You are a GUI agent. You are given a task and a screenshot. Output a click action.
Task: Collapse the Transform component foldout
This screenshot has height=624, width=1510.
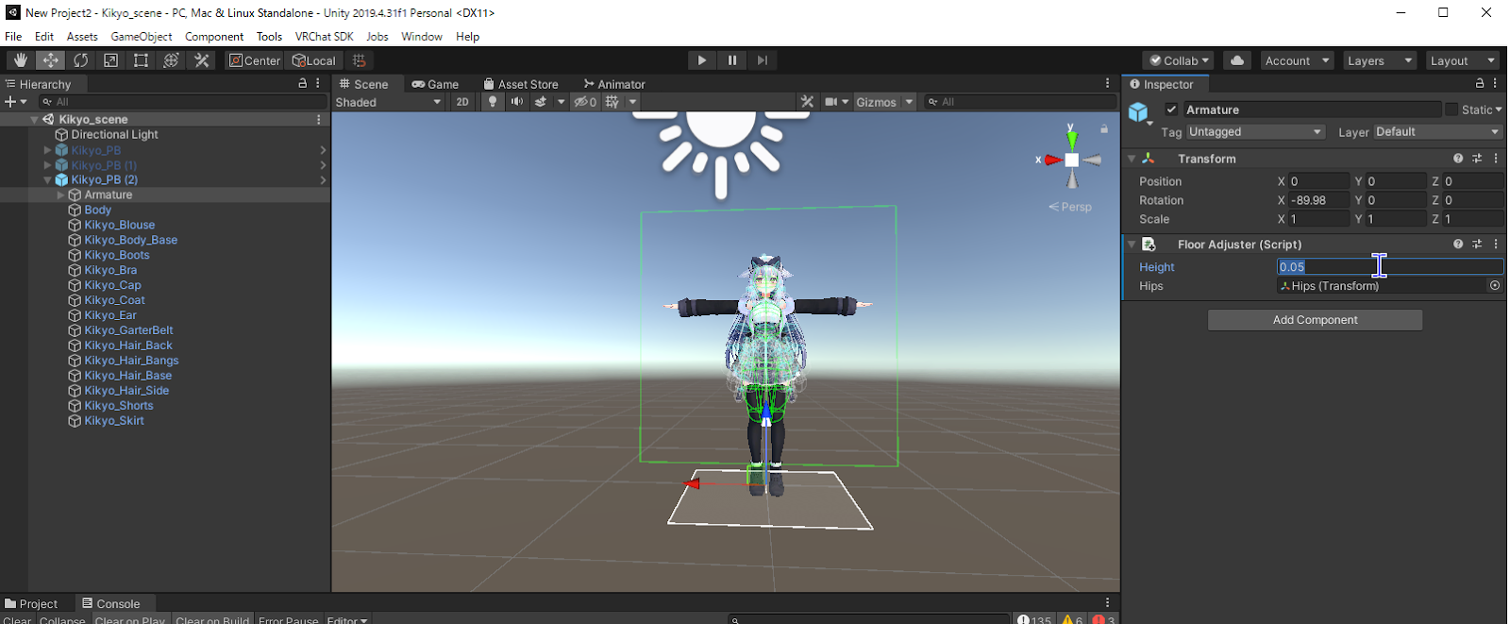[1132, 159]
